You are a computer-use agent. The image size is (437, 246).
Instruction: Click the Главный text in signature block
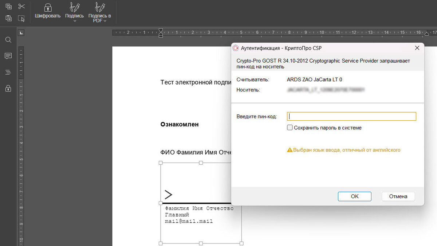[x=177, y=215]
